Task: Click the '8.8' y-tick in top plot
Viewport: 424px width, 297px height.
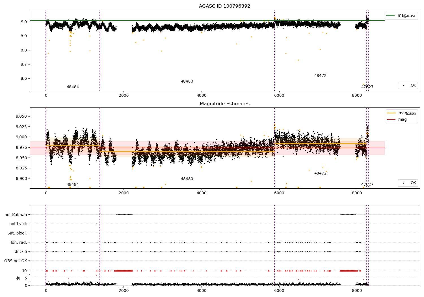Action: point(24,50)
